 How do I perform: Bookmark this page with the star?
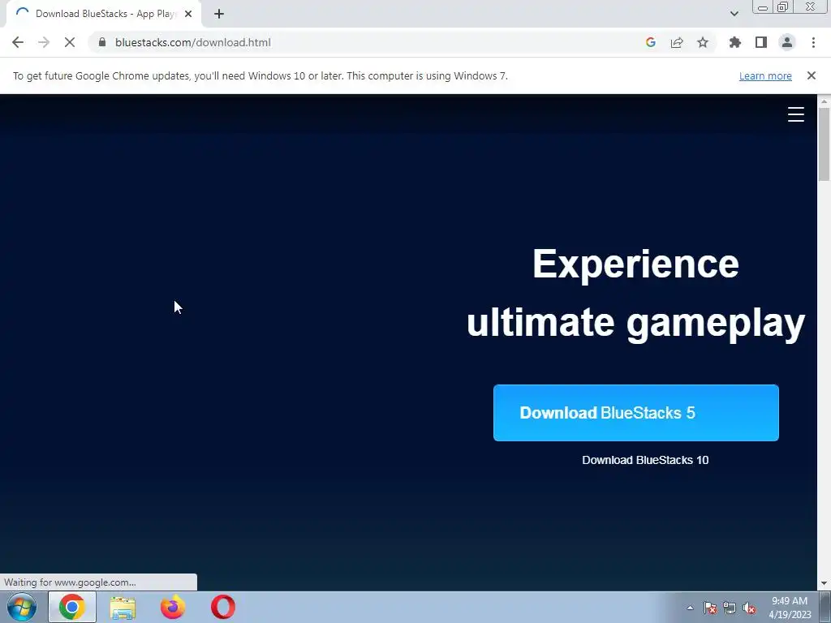coord(703,42)
